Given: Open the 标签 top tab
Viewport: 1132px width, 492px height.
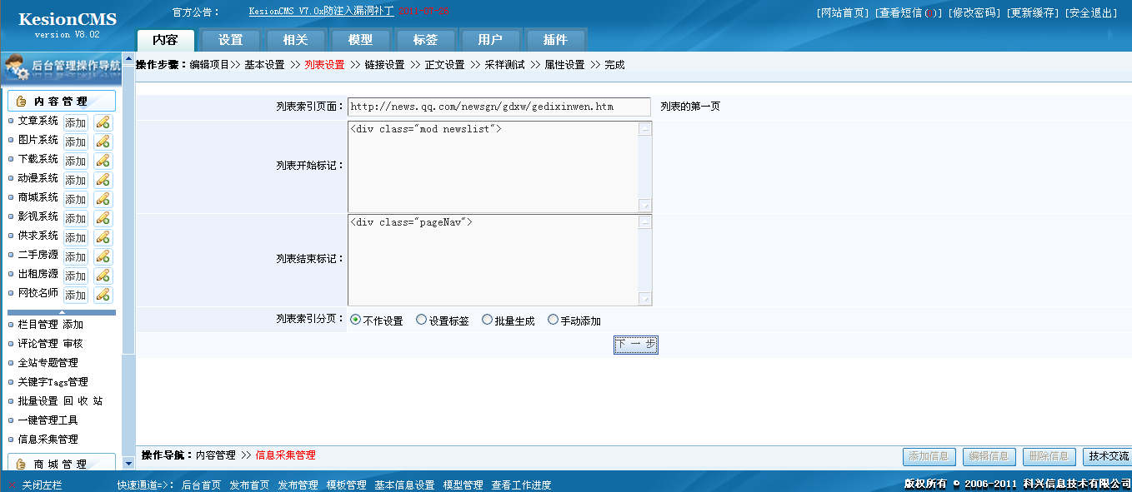Looking at the screenshot, I should pyautogui.click(x=425, y=40).
